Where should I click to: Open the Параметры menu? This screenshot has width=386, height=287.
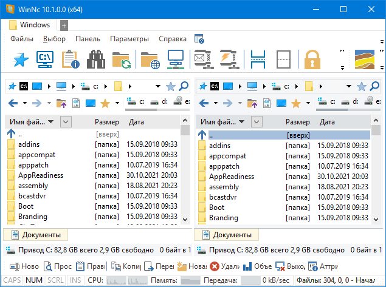pos(129,39)
